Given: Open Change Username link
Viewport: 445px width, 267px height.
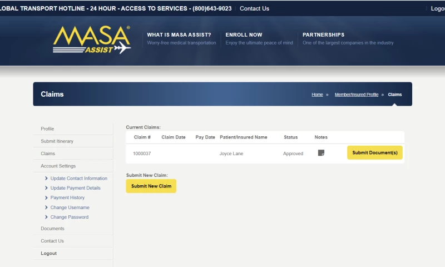Looking at the screenshot, I should [x=70, y=207].
